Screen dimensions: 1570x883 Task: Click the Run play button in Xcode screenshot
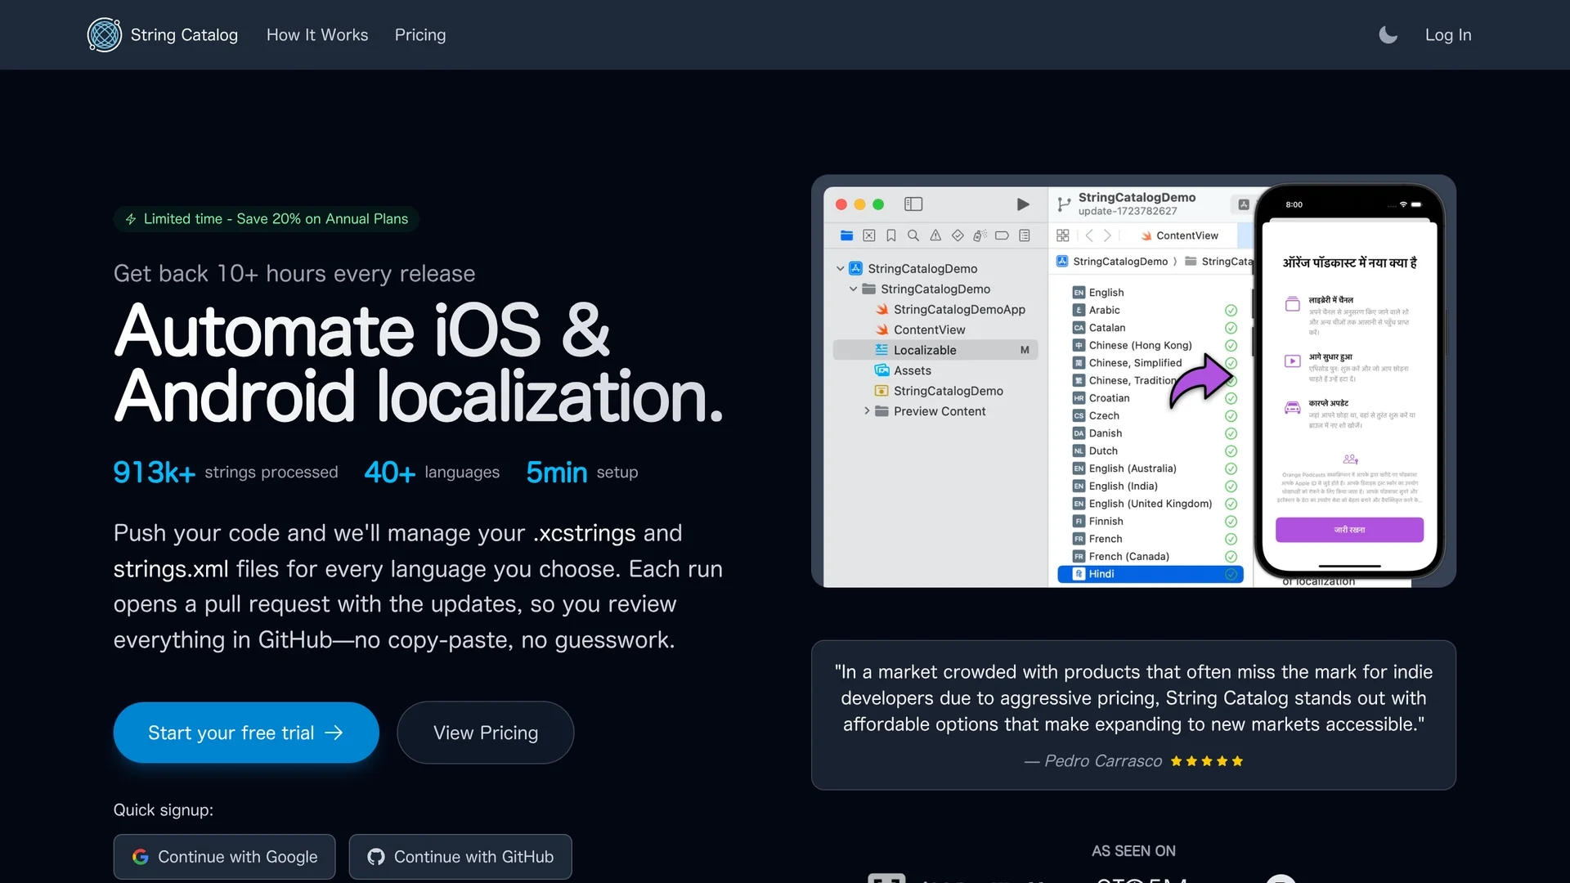[x=1023, y=204]
